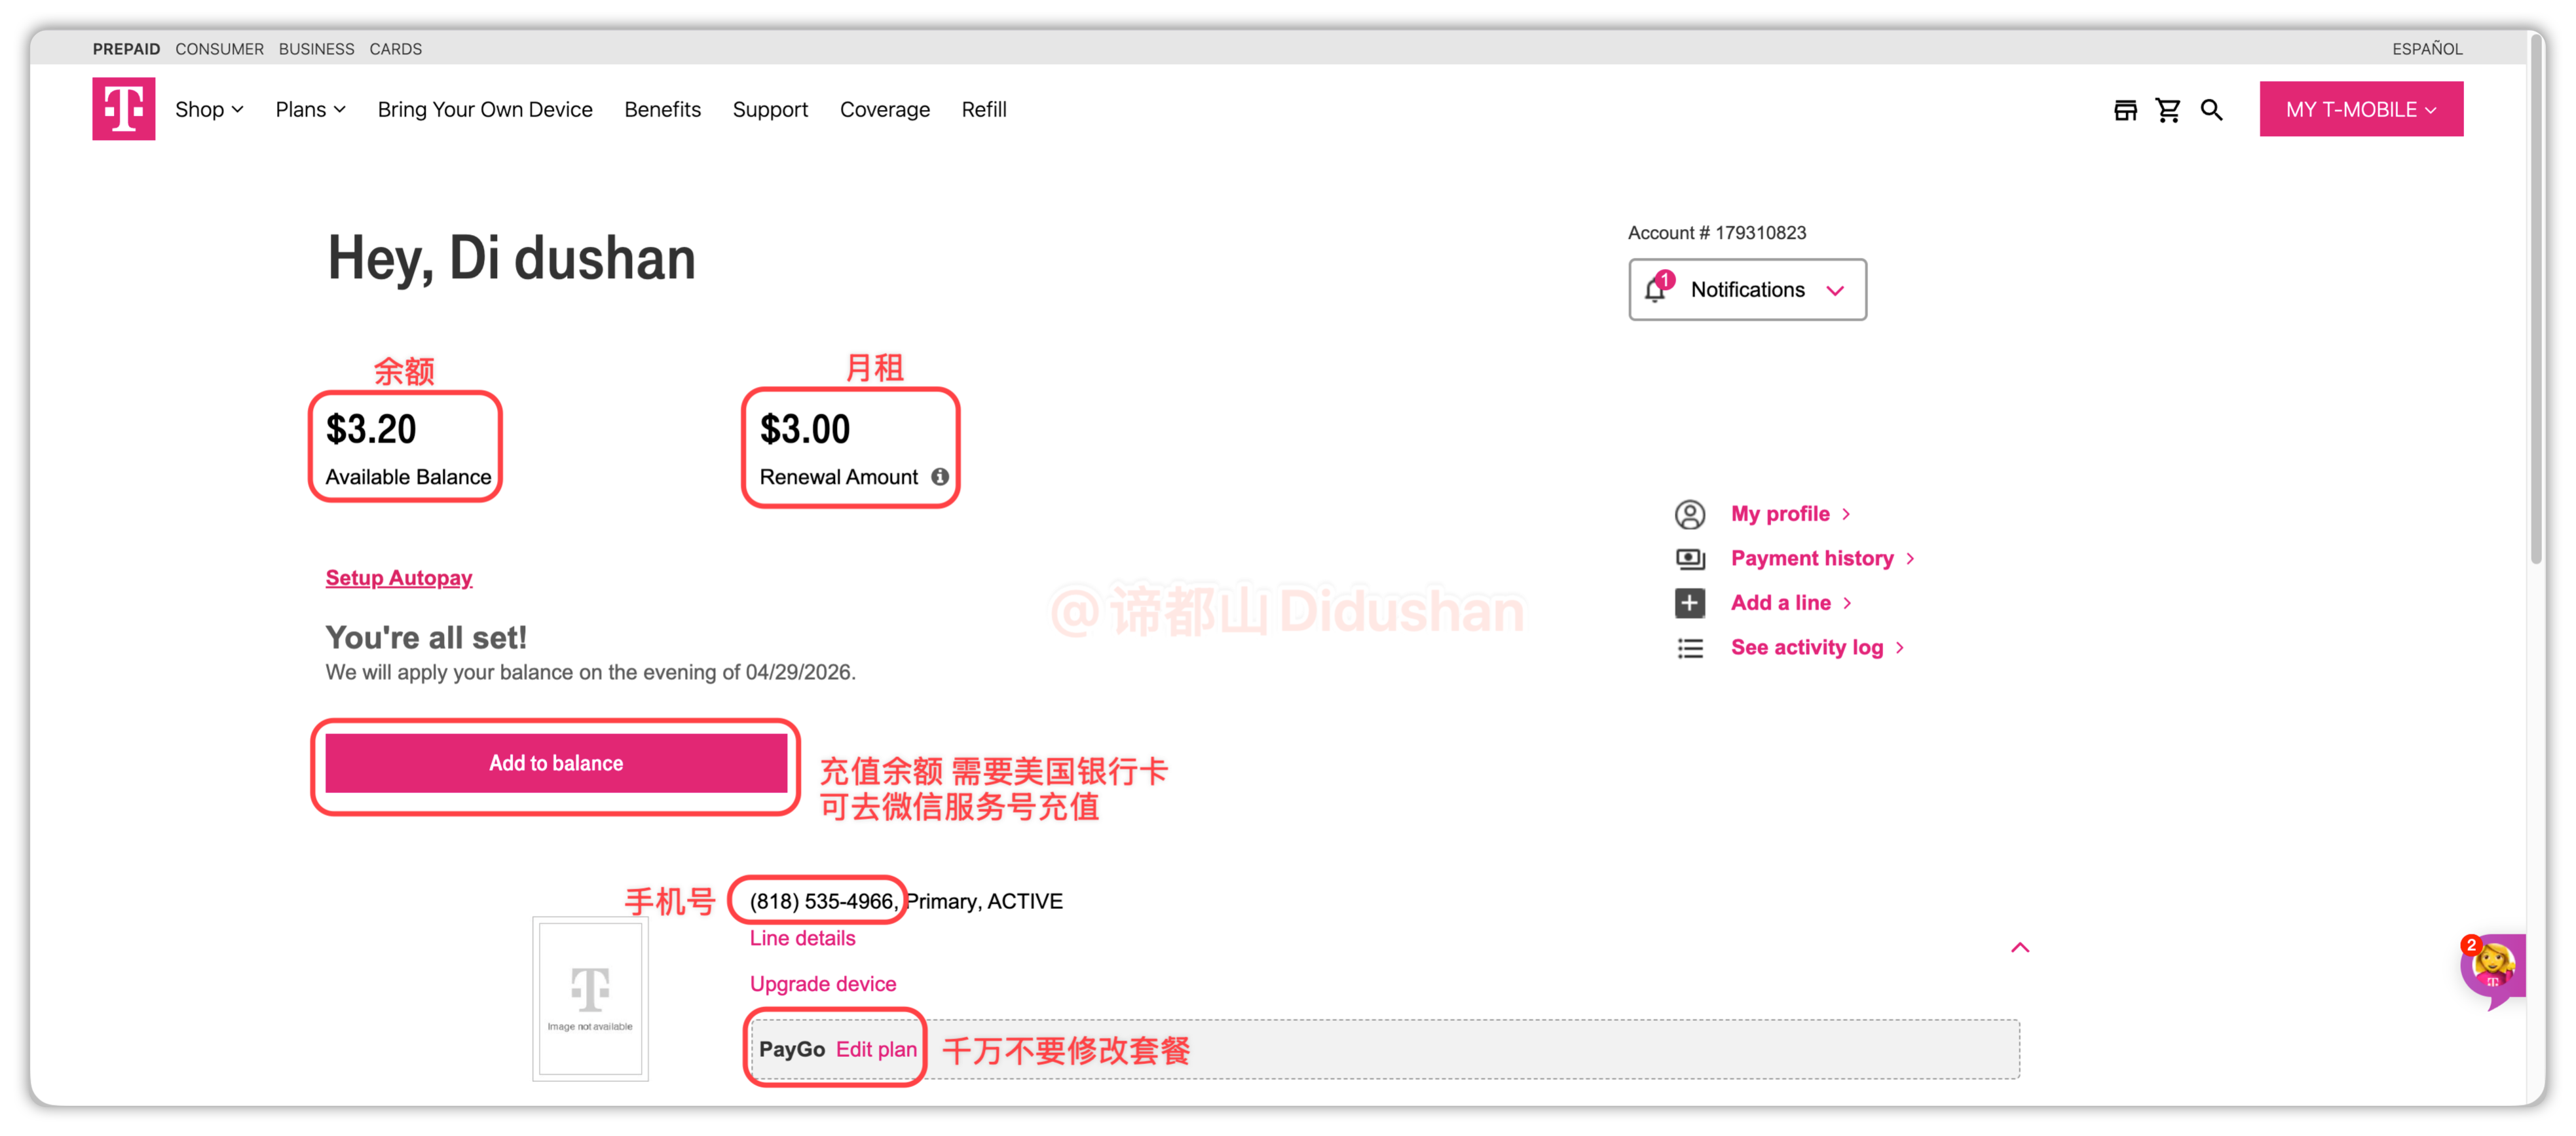This screenshot has height=1136, width=2576.
Task: Click the device image placeholder thumbnail
Action: click(590, 999)
